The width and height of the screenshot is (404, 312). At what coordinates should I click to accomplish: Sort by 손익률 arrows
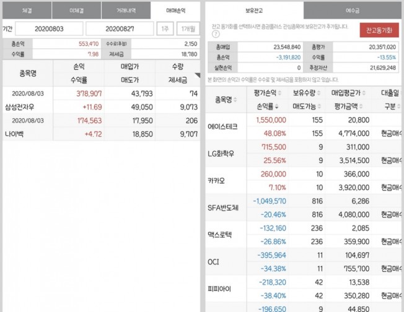pos(276,106)
